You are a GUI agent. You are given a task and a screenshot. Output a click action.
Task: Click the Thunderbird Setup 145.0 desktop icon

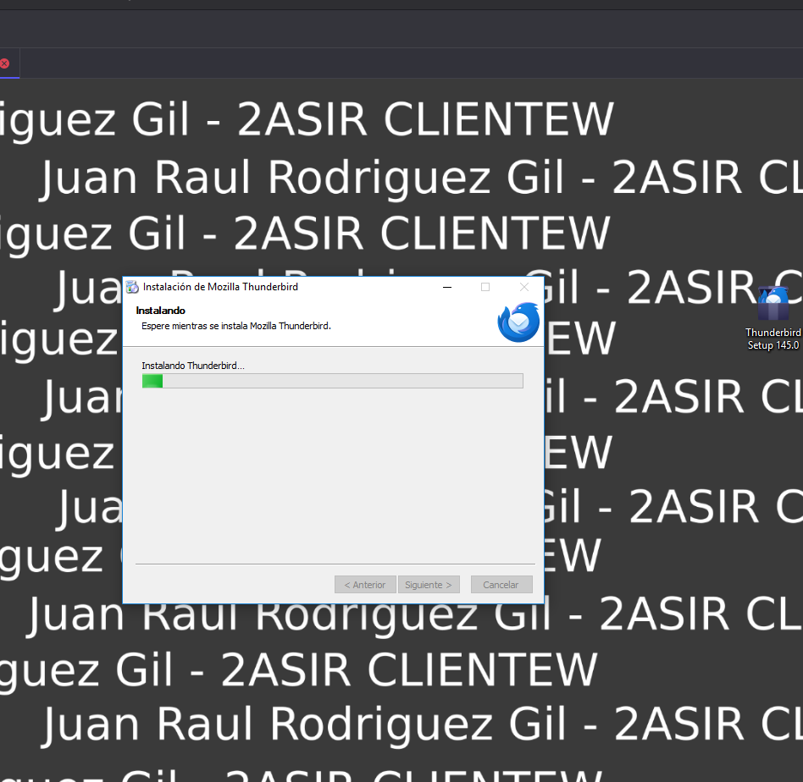tap(773, 319)
